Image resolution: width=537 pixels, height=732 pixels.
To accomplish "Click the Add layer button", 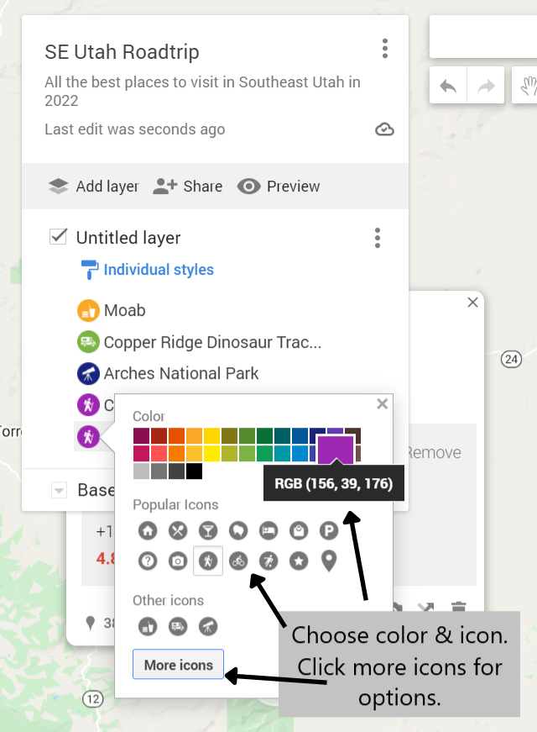I will pos(94,187).
